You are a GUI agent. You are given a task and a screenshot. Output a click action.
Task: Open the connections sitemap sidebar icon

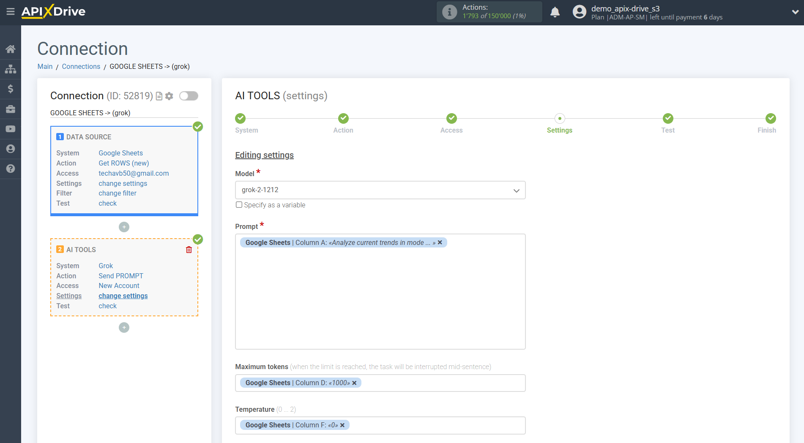point(11,69)
